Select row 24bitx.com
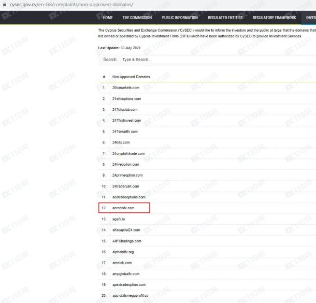This screenshot has height=303, width=316. click(x=207, y=142)
